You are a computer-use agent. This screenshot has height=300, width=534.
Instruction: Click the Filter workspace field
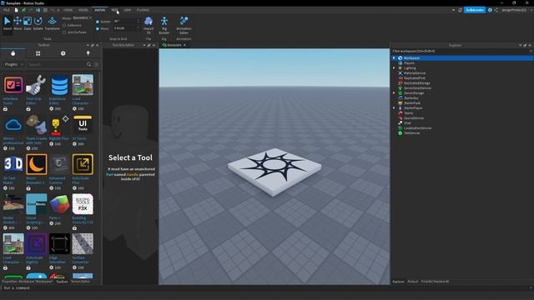pos(461,51)
